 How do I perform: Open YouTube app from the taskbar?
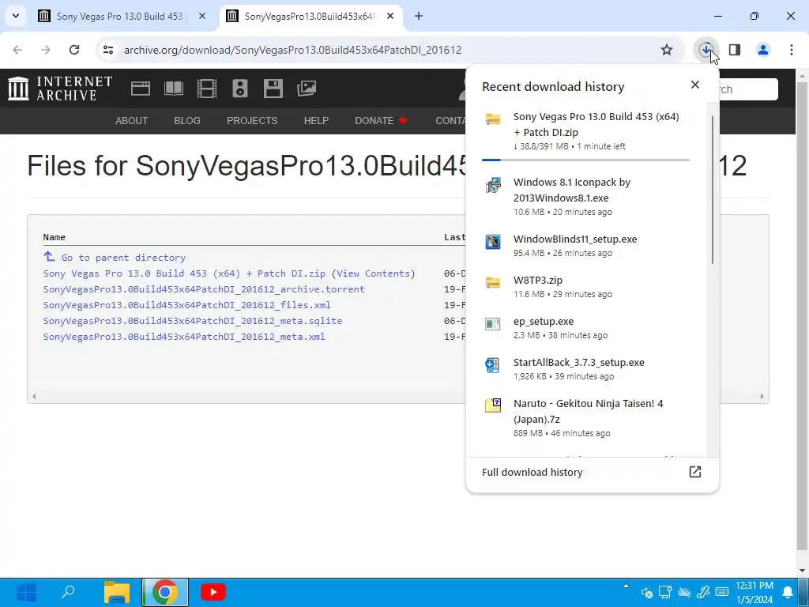(x=213, y=592)
